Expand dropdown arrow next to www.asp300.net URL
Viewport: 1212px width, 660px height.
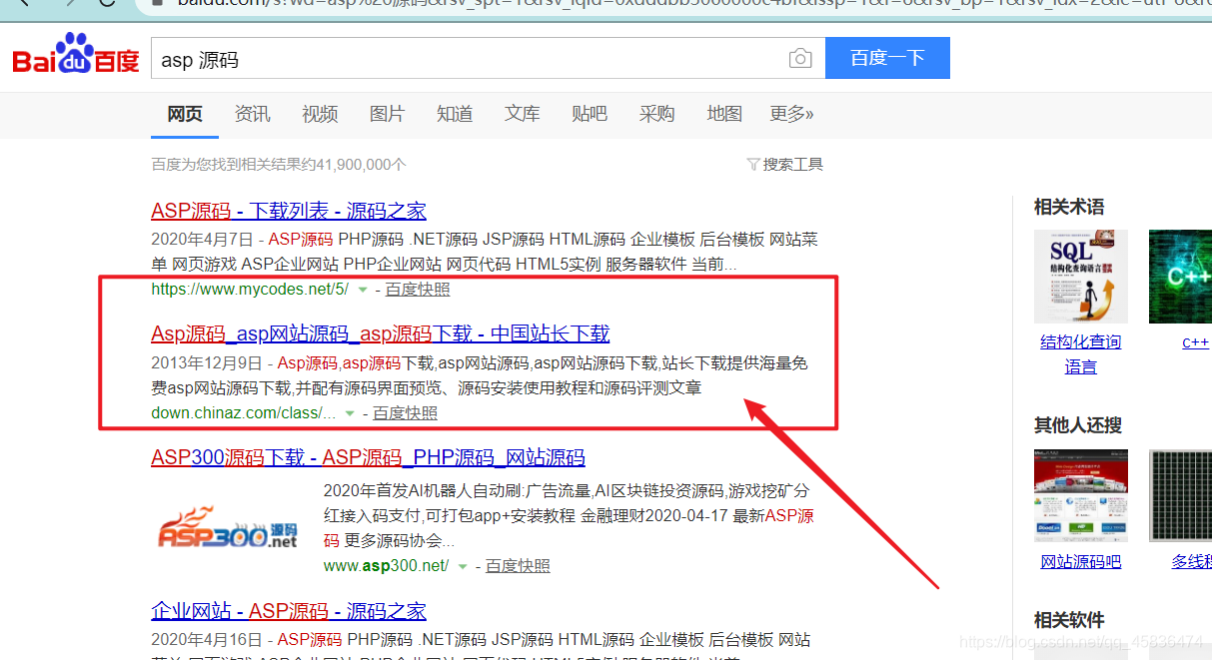pos(463,566)
